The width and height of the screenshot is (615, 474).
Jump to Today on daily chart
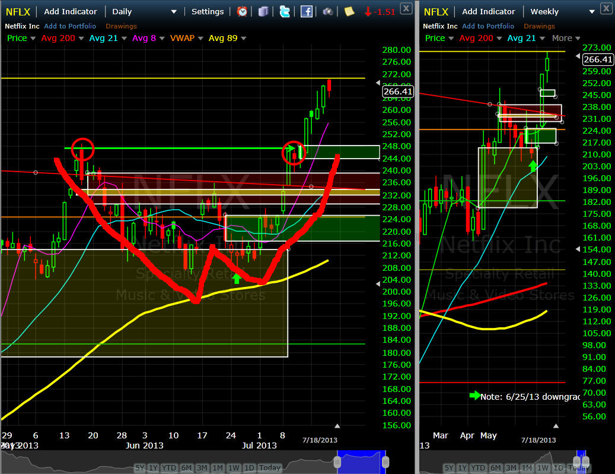pyautogui.click(x=269, y=467)
